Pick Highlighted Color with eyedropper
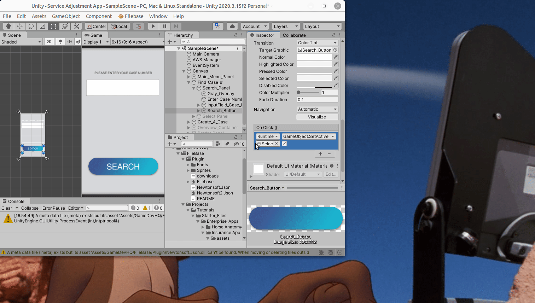 [336, 64]
